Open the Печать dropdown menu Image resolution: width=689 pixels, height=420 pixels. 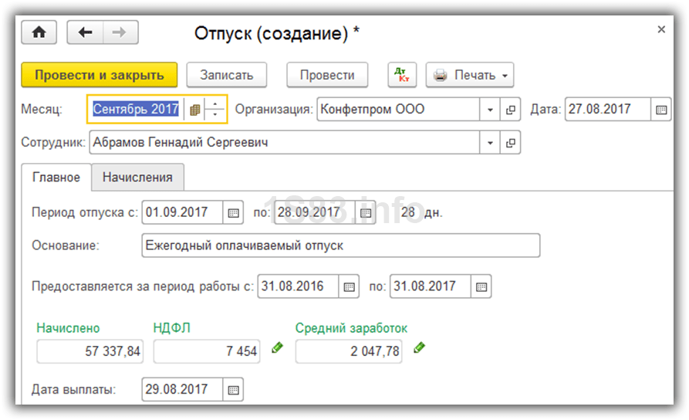point(470,75)
